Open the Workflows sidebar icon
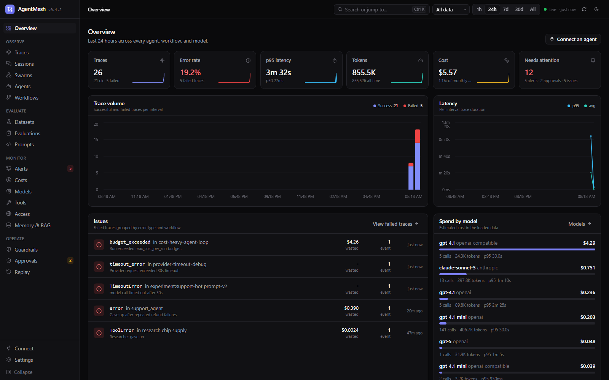The image size is (609, 380). (x=9, y=98)
